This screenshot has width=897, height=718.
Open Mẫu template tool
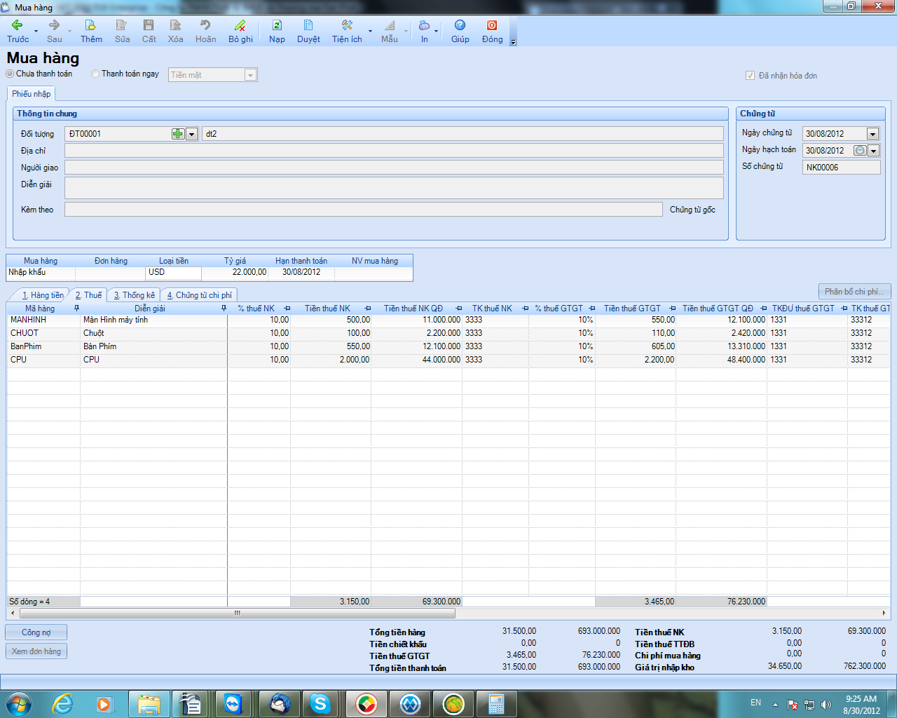pos(390,31)
